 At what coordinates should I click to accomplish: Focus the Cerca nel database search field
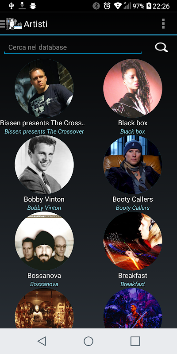pyautogui.click(x=73, y=48)
